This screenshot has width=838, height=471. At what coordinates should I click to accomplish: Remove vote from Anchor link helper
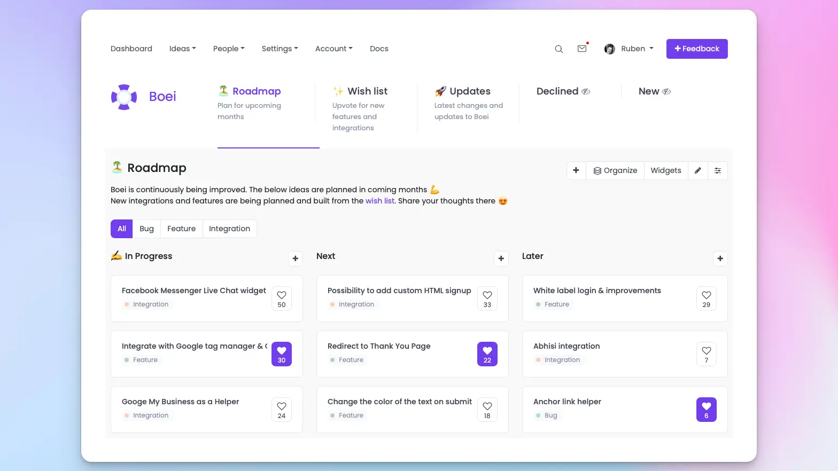click(x=706, y=410)
